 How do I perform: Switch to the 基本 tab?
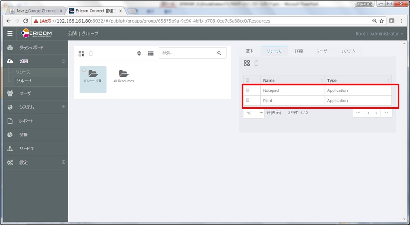[x=250, y=51]
